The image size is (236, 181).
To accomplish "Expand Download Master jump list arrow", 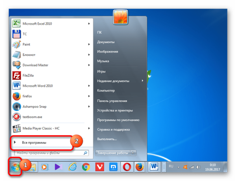I will pyautogui.click(x=89, y=65).
